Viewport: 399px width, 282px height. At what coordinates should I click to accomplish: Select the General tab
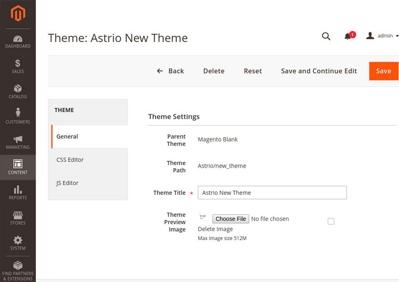[89, 136]
